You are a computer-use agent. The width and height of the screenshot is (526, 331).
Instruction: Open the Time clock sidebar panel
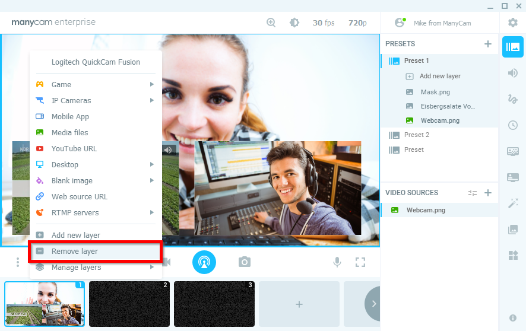tap(512, 125)
